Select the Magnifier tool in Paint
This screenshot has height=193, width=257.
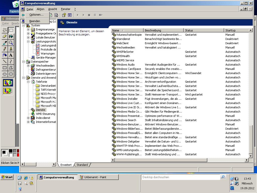tap(11, 43)
